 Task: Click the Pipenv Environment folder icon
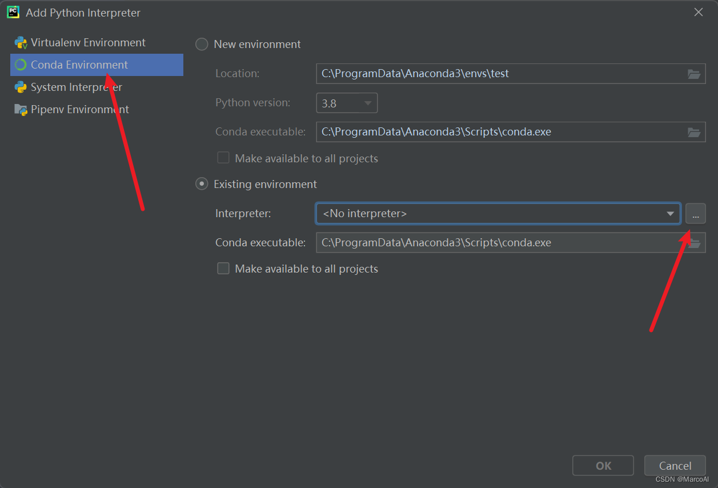(21, 110)
